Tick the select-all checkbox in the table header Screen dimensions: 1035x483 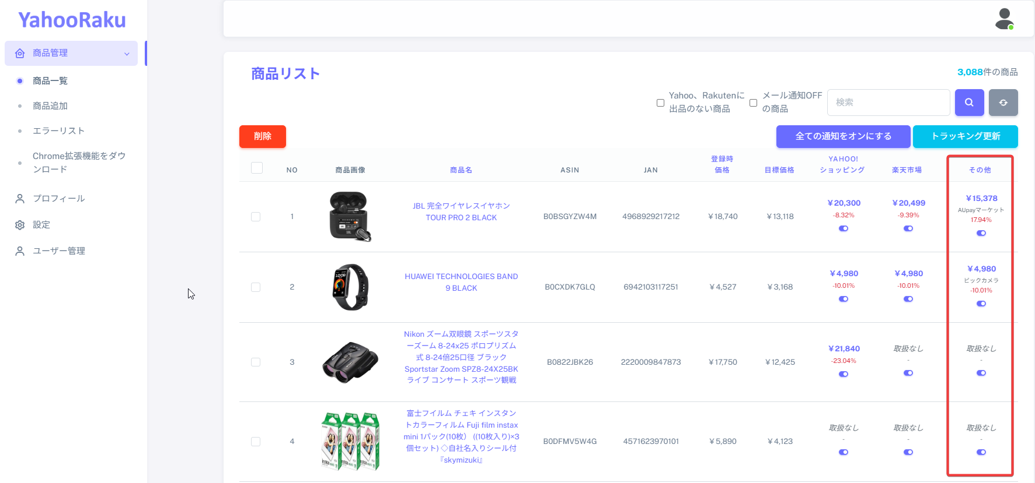point(256,168)
